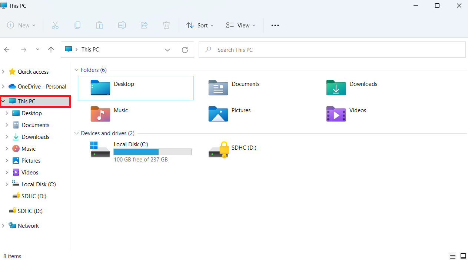Click the Delete trash can icon
Screen dimensions: 468x260
coord(166,25)
